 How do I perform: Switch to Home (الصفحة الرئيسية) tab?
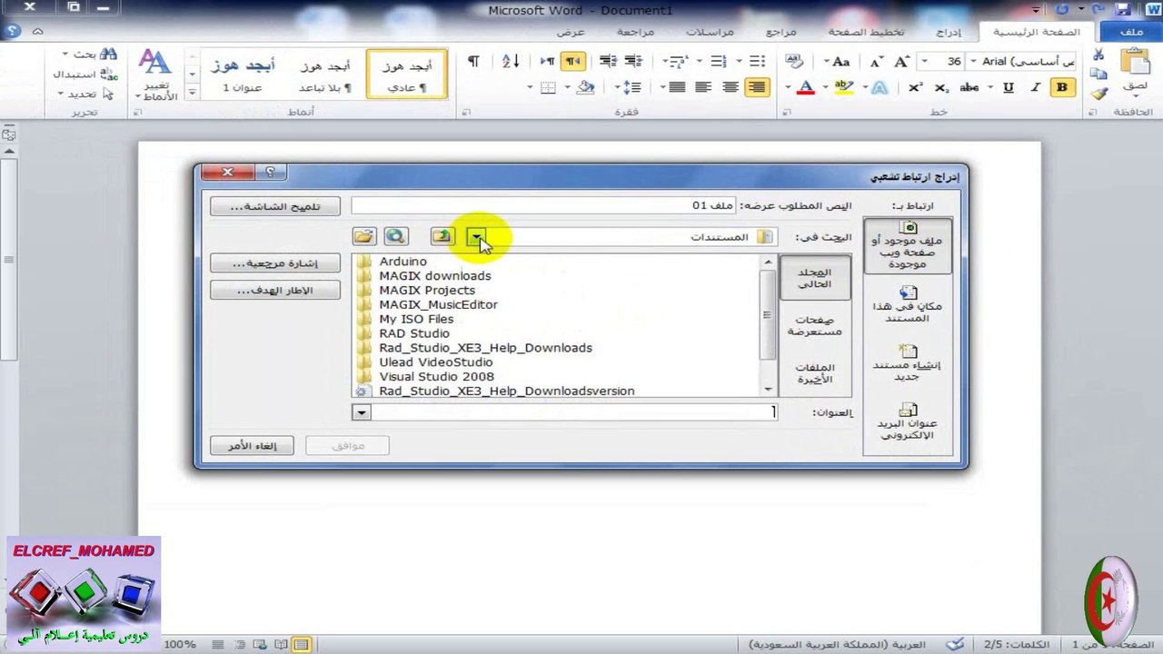pyautogui.click(x=1037, y=32)
